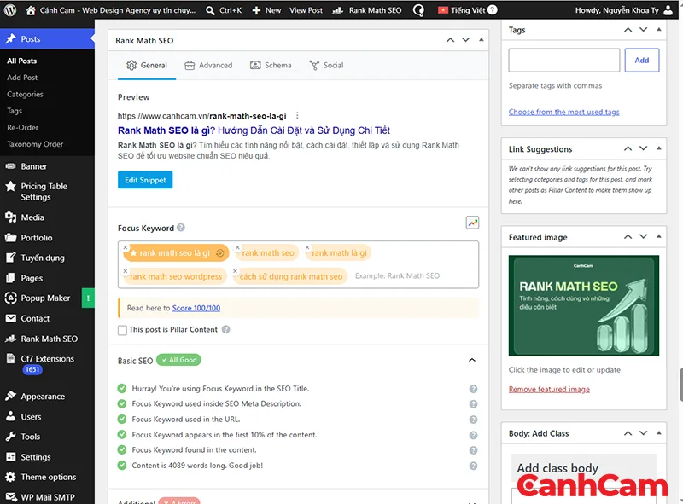Remove the 'rank math là gì' keyword tag
The width and height of the screenshot is (683, 504).
pyautogui.click(x=307, y=247)
